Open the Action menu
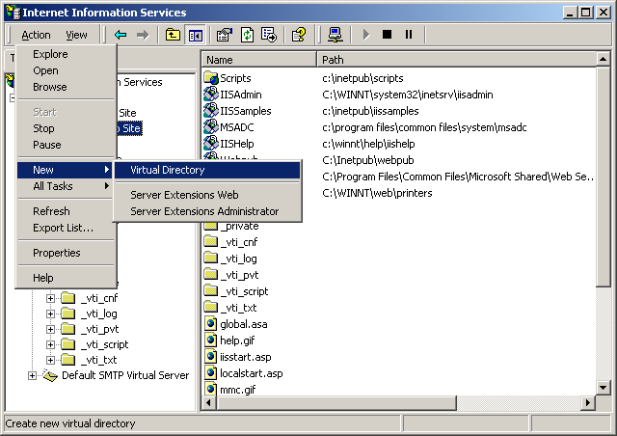The width and height of the screenshot is (617, 436). 36,35
